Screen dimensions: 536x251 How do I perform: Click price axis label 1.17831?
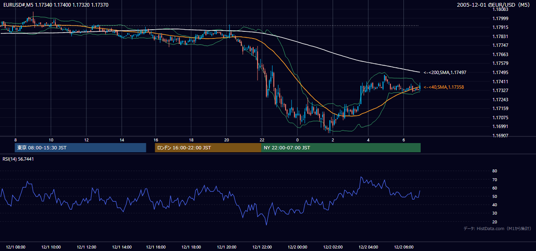coord(500,36)
